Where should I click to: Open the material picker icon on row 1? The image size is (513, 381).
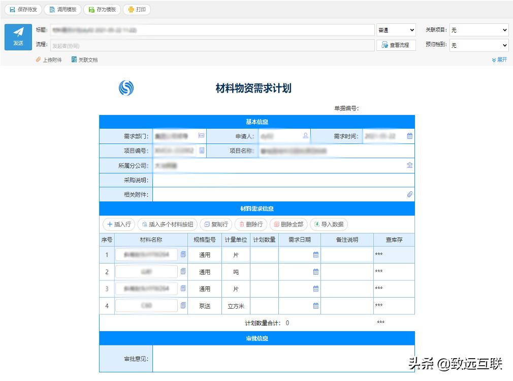pyautogui.click(x=182, y=254)
